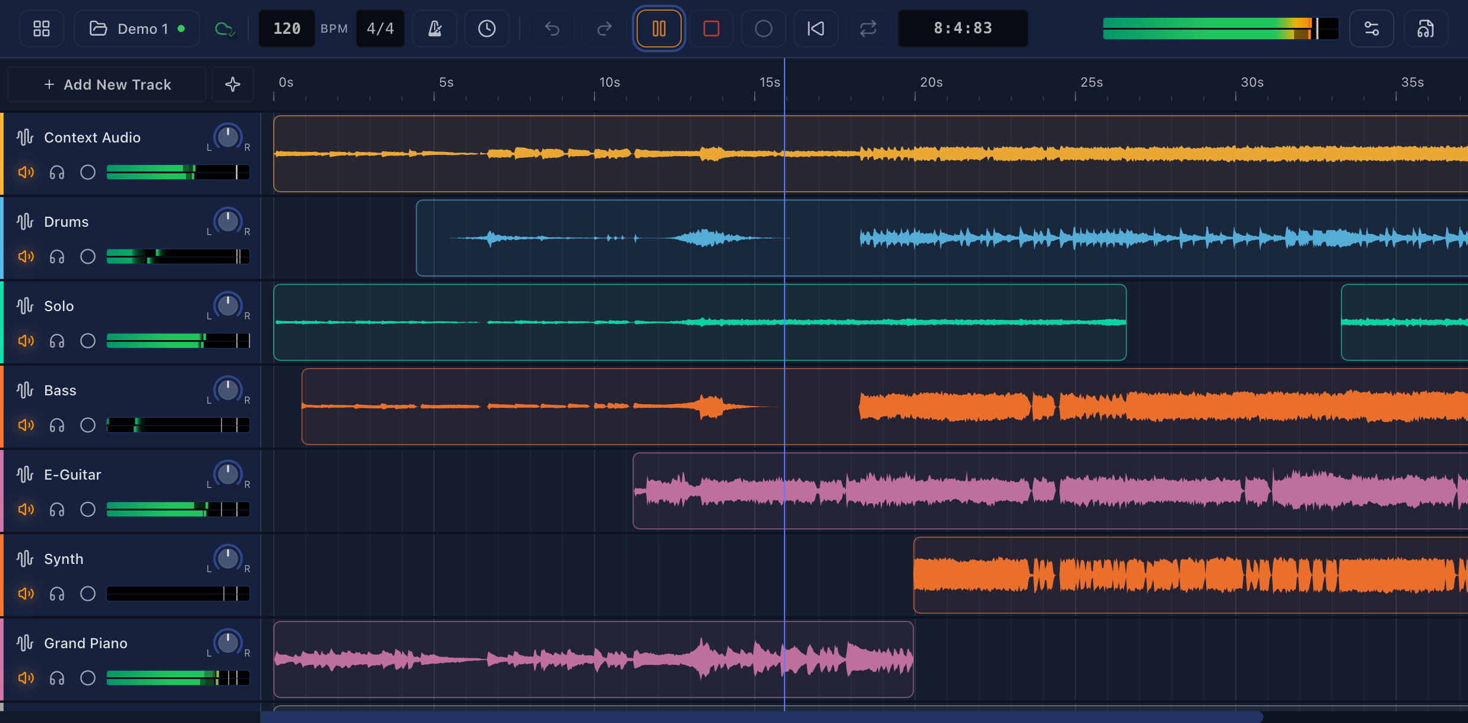Mute the Drums track

coord(26,256)
